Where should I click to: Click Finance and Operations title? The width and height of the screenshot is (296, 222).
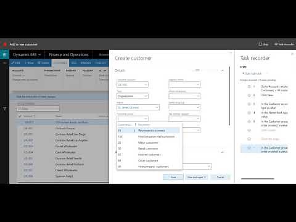[68, 55]
